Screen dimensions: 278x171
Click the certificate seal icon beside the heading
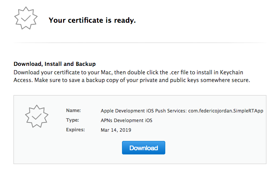click(26, 18)
